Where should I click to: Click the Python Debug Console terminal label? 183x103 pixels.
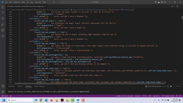coord(153,86)
